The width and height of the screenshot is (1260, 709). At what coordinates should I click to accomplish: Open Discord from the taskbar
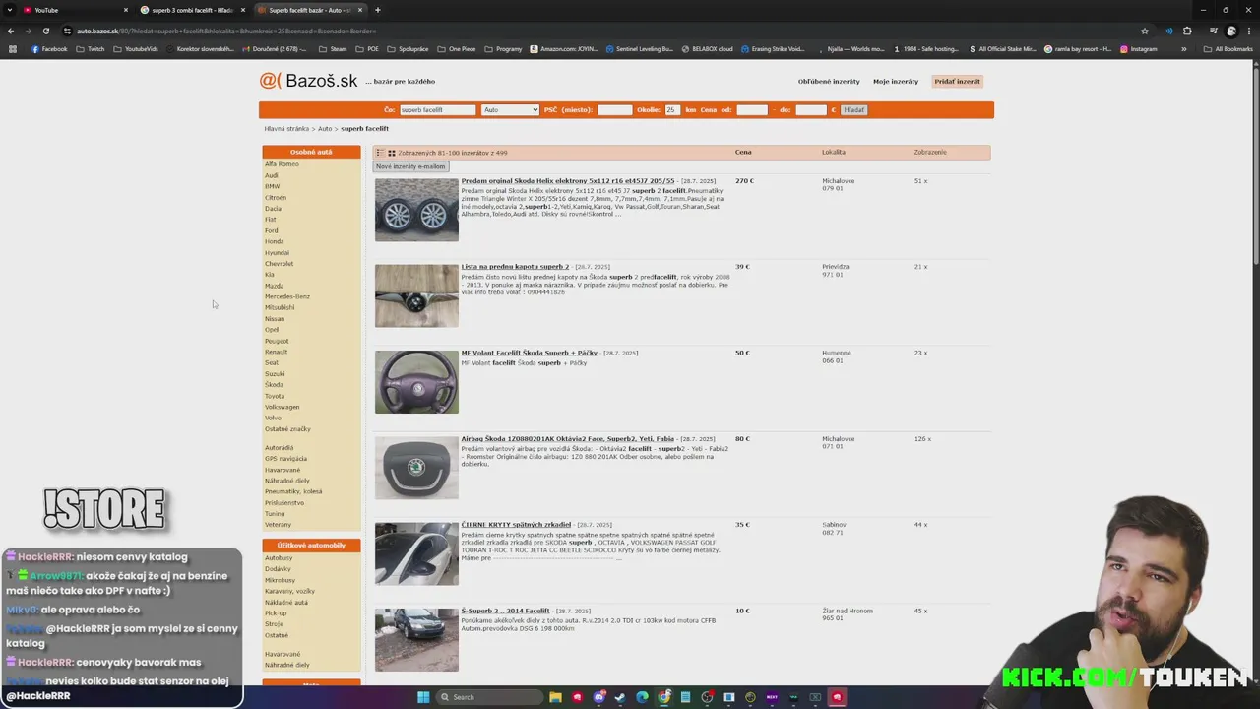(x=599, y=697)
